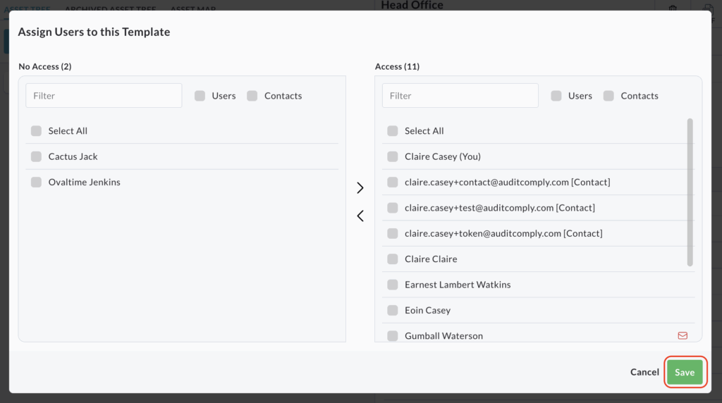This screenshot has height=403, width=722.
Task: Check the Cactus Jack checkbox
Action: pos(36,156)
